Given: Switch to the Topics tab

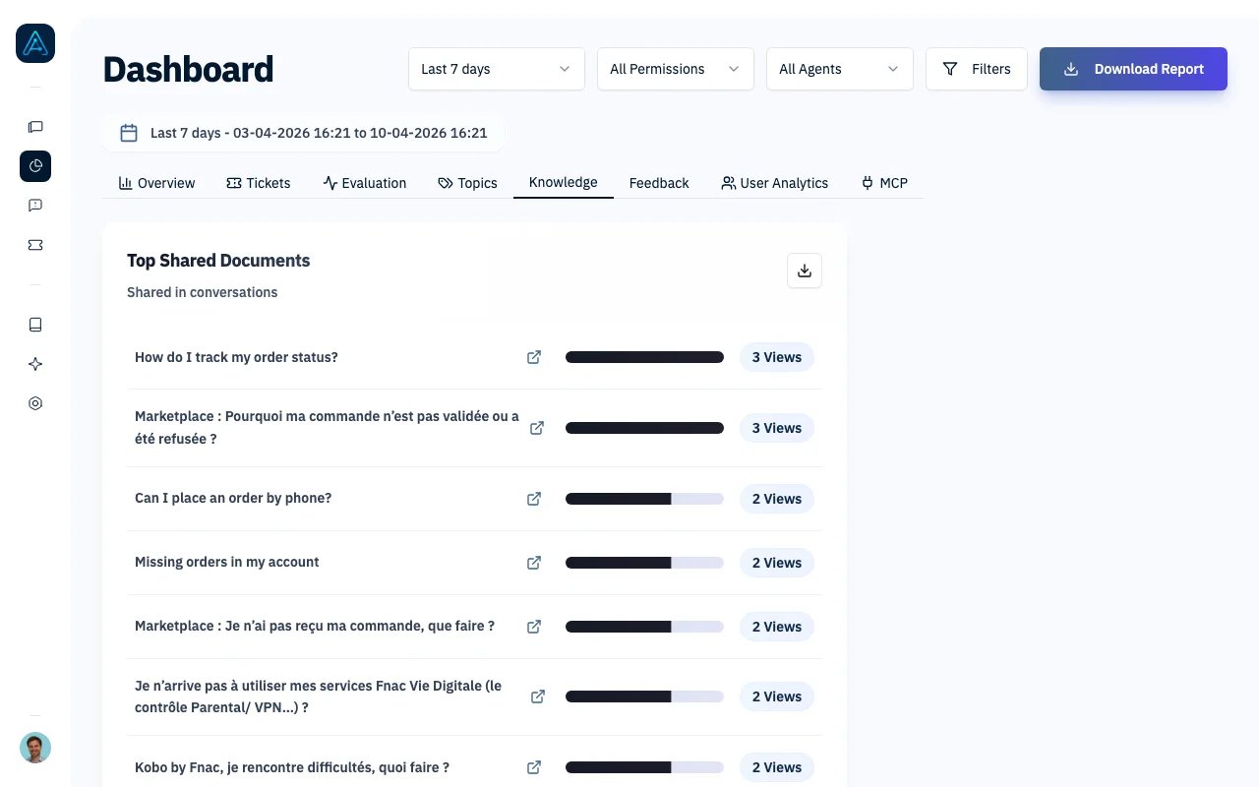Looking at the screenshot, I should pos(468,183).
